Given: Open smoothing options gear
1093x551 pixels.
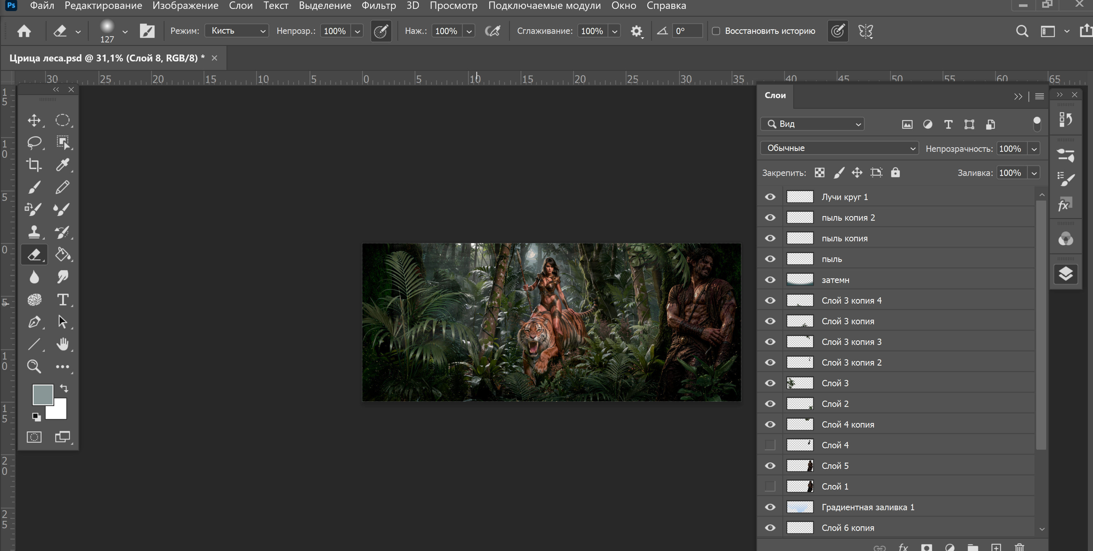Looking at the screenshot, I should pos(637,31).
